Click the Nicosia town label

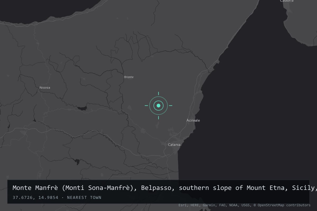(45, 88)
